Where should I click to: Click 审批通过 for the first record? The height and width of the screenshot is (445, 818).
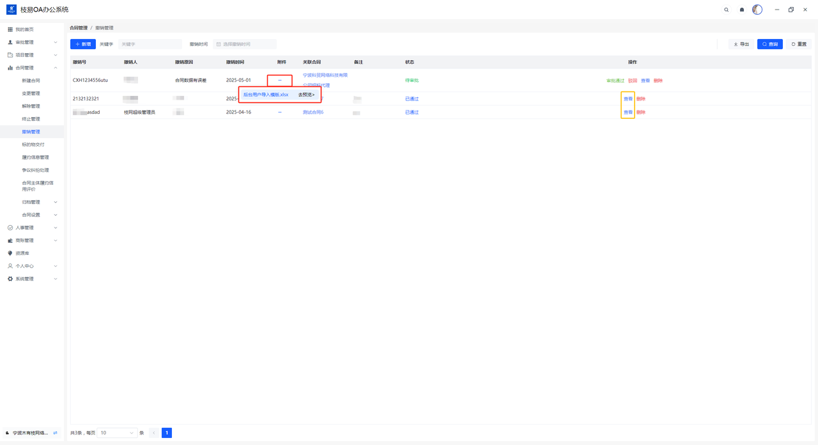click(615, 81)
